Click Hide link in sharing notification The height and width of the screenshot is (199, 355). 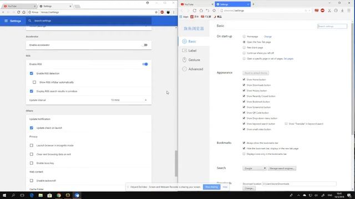(x=225, y=187)
